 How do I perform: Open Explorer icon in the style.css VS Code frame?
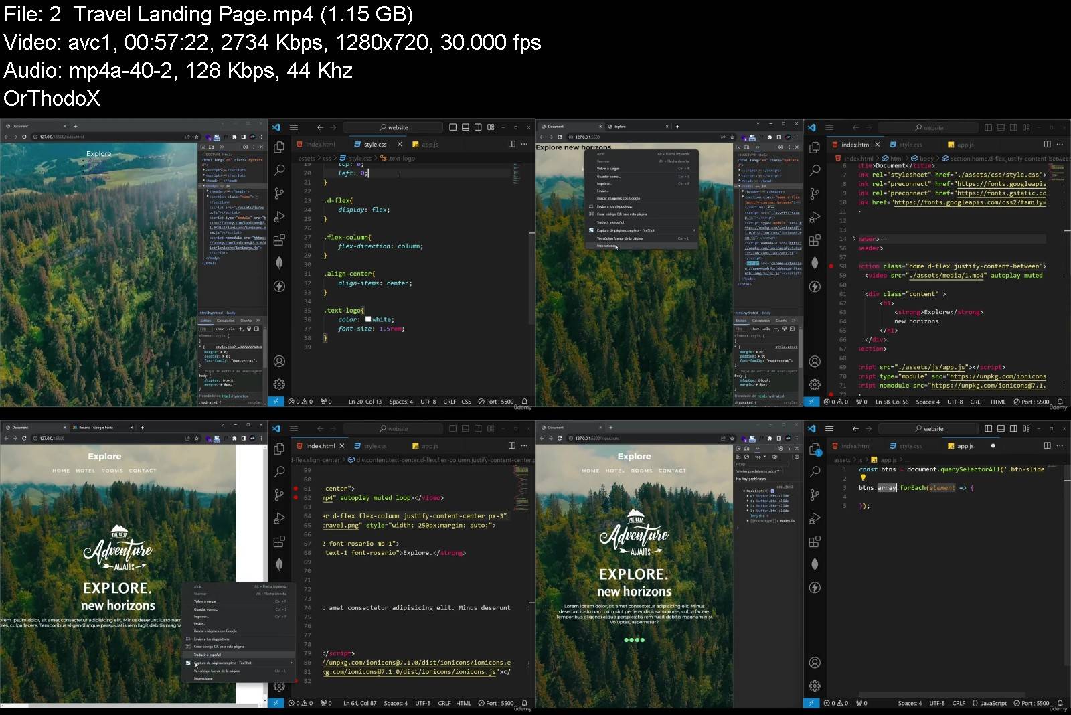(279, 147)
